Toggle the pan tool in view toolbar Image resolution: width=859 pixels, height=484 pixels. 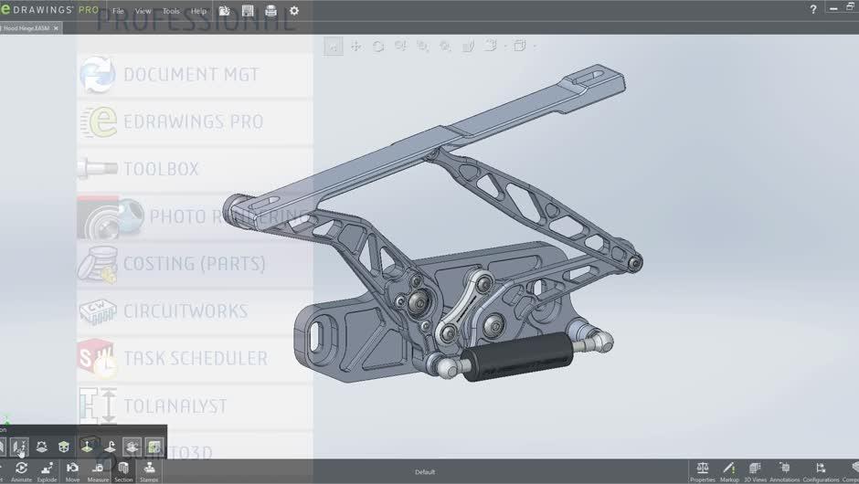355,46
